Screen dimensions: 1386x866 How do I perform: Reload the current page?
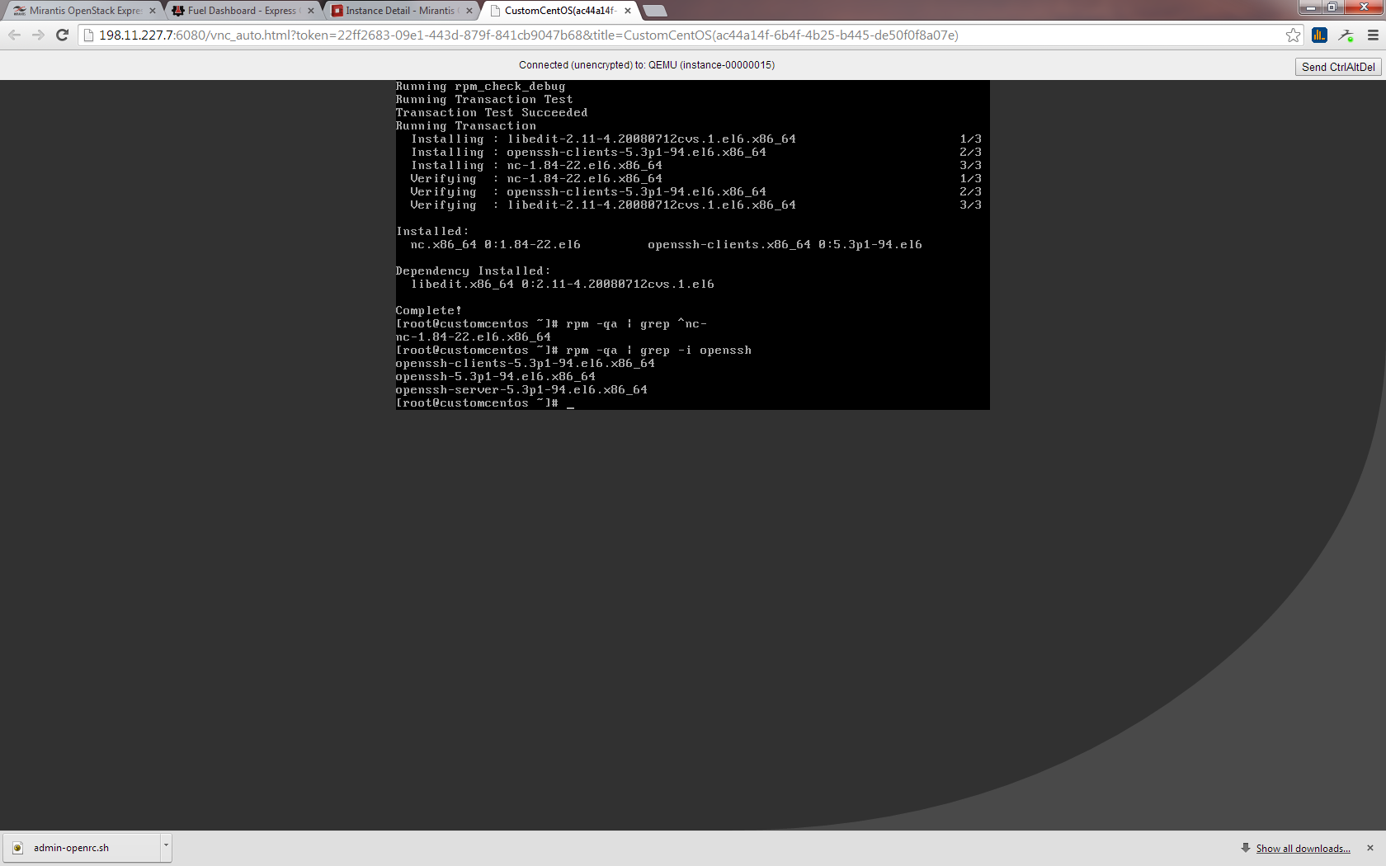[x=62, y=35]
